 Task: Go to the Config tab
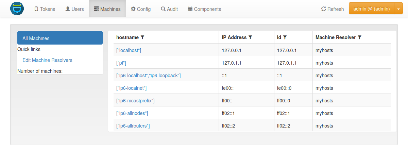click(x=141, y=9)
